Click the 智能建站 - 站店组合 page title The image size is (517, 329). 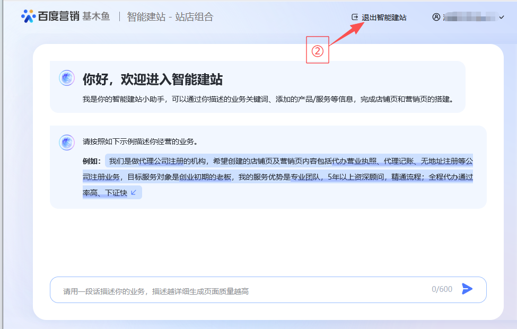(170, 16)
